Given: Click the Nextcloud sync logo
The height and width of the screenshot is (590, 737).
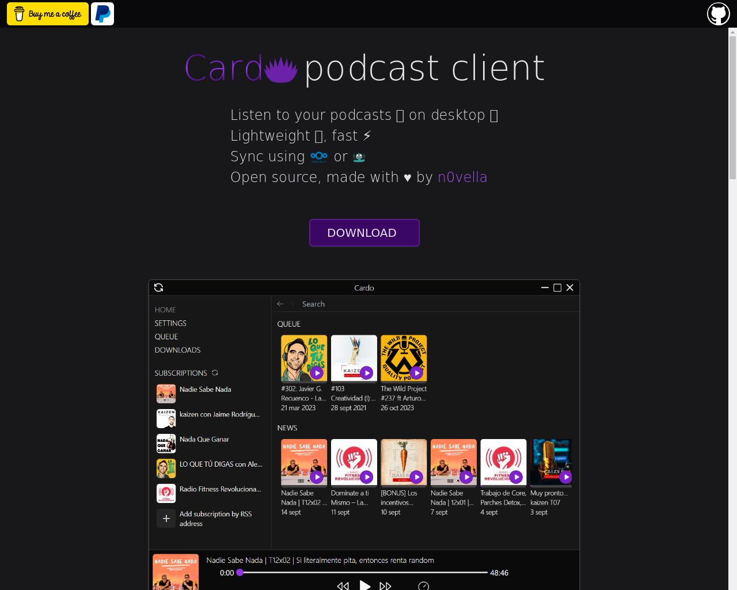Looking at the screenshot, I should click(x=319, y=157).
